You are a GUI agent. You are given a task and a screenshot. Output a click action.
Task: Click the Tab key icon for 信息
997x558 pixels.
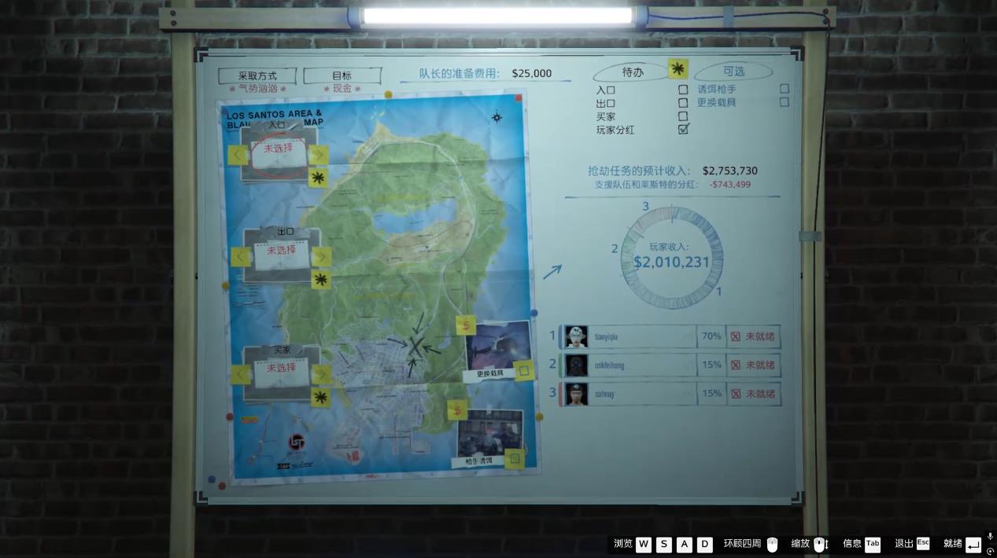(873, 543)
